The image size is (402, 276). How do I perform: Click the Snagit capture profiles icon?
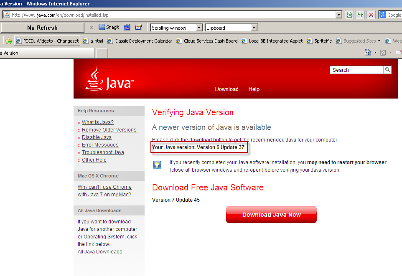tap(127, 27)
